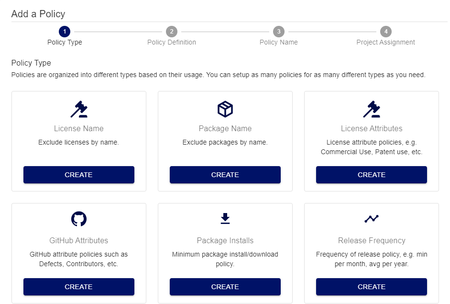
Task: Click the License Attributes gavel icon
Action: coord(372,109)
